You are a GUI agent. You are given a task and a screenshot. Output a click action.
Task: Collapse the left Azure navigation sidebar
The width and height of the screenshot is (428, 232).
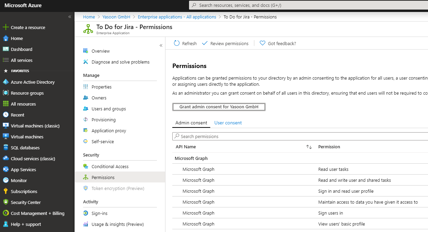(70, 16)
